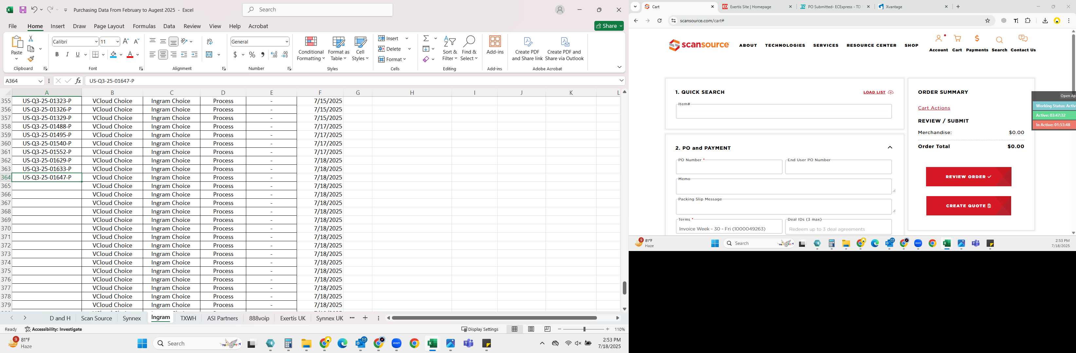Click Increase Indent icon

(194, 55)
